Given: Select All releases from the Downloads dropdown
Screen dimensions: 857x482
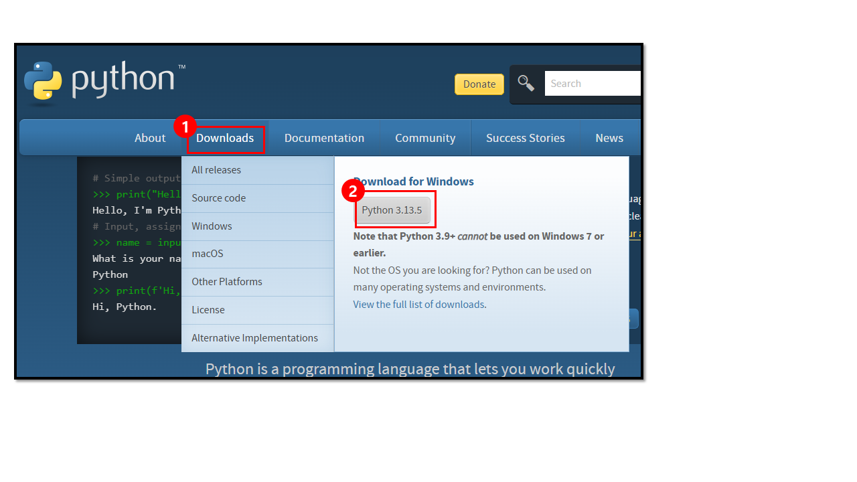Looking at the screenshot, I should (x=258, y=170).
